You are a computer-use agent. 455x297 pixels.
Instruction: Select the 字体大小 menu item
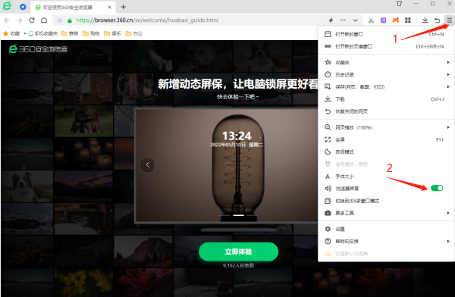386,177
